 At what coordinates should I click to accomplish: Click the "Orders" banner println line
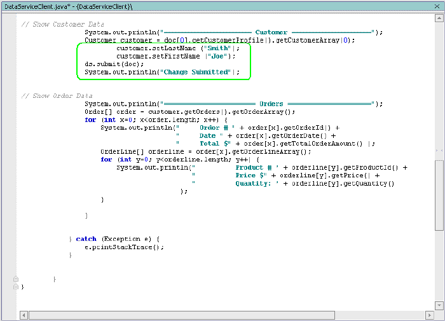[x=233, y=104]
